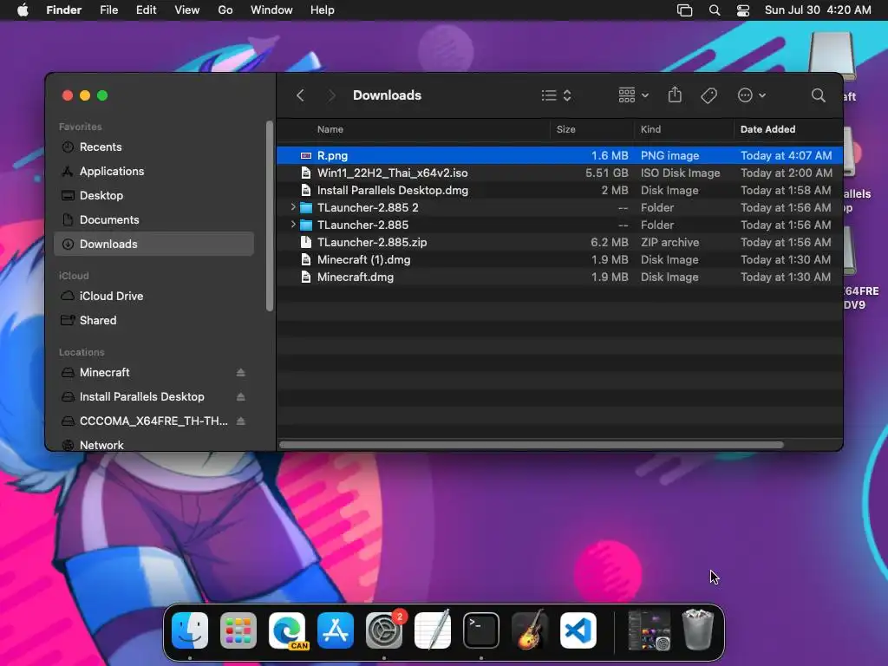Select Downloads in the sidebar
This screenshot has width=888, height=666.
[153, 244]
